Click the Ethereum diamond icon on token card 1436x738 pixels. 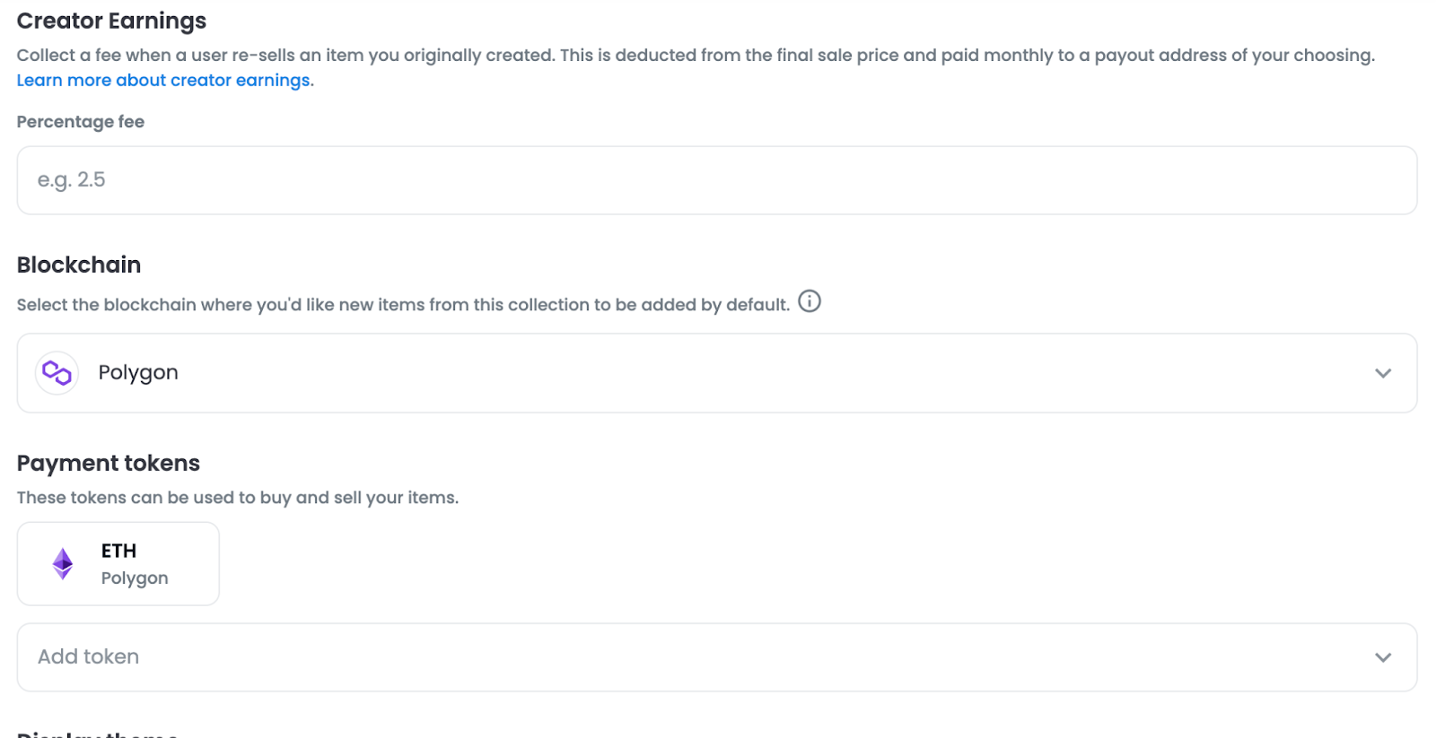(x=63, y=564)
